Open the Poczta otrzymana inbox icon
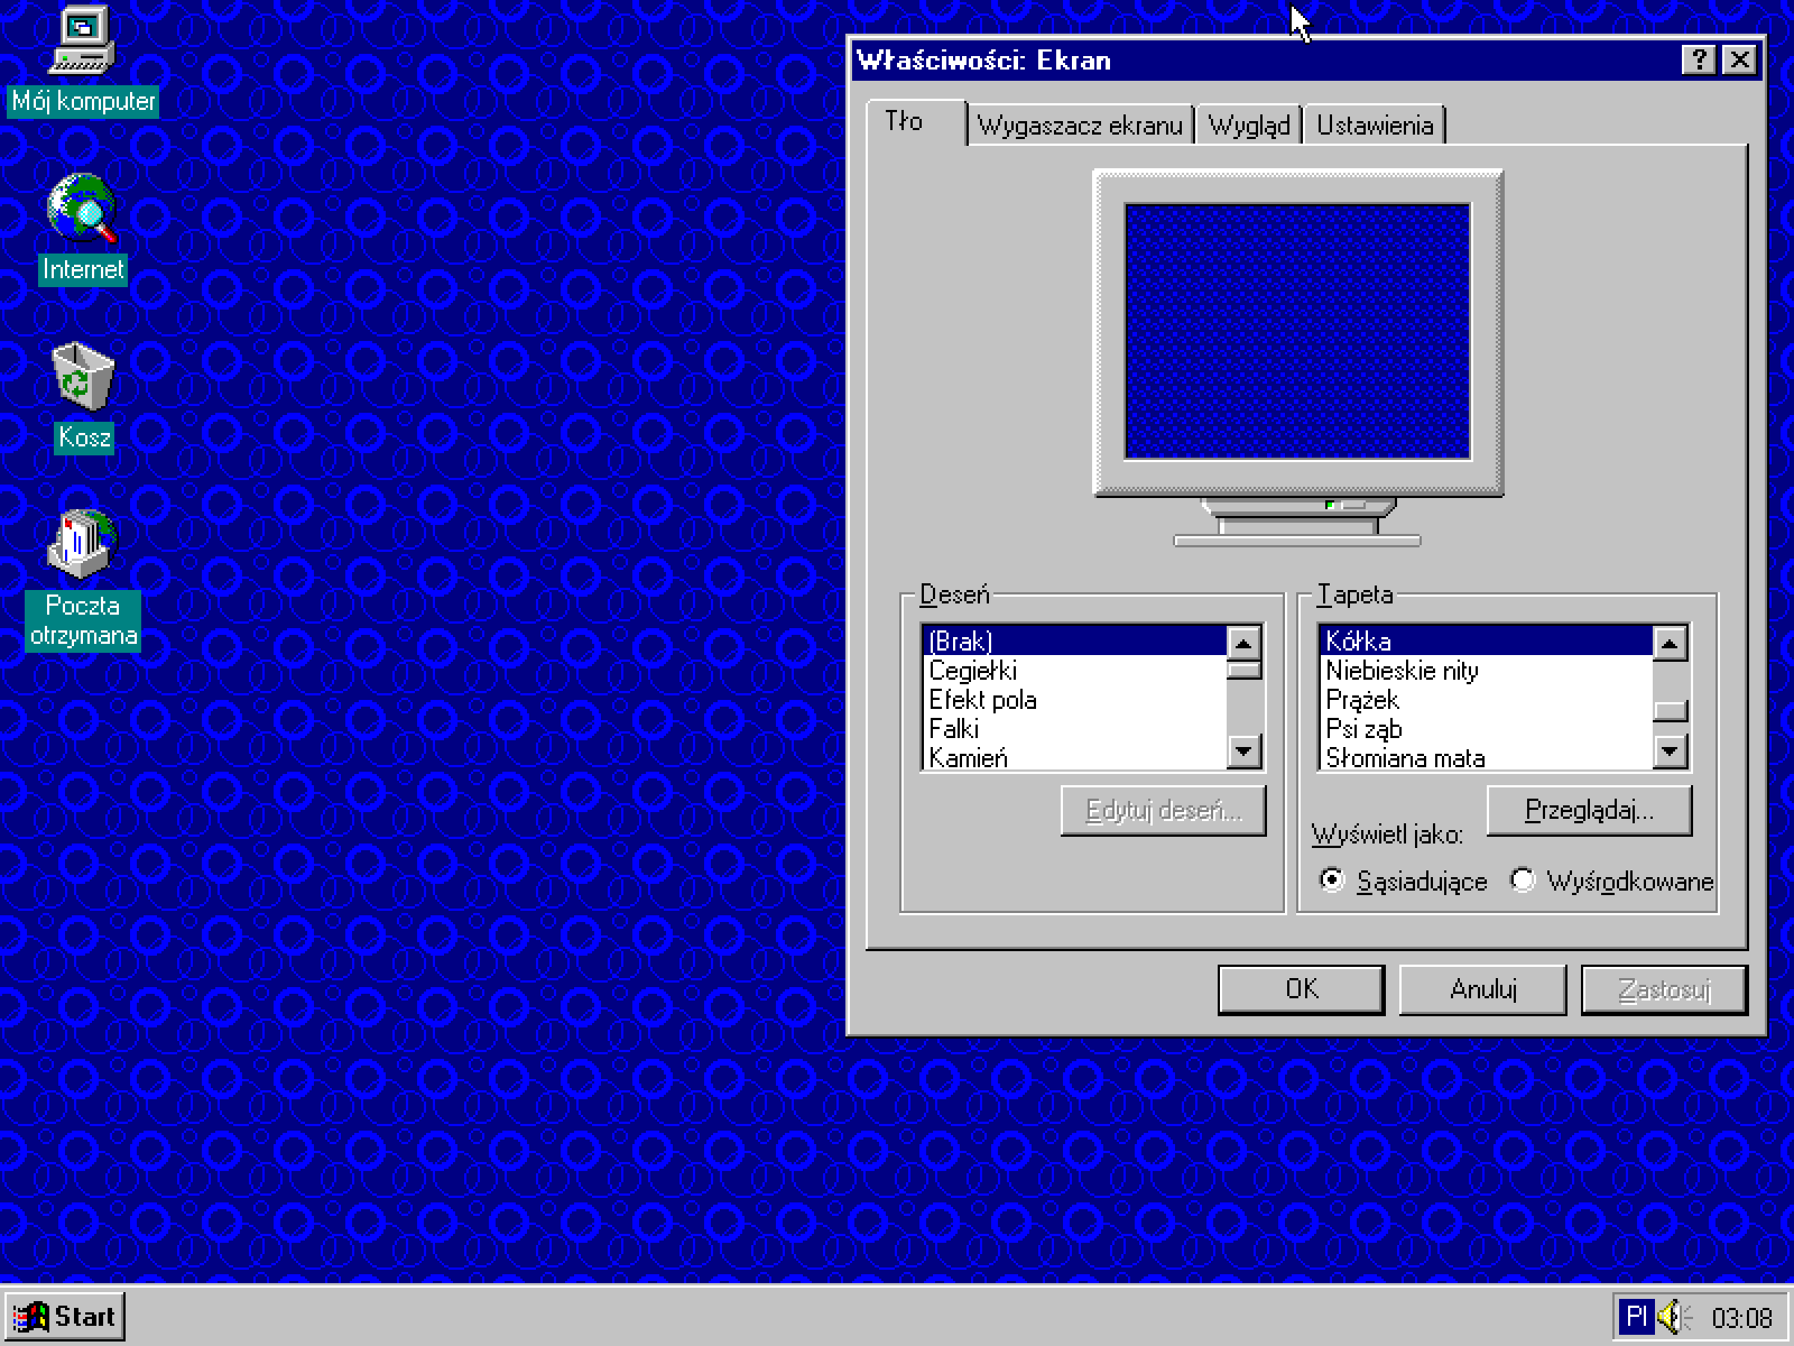Image resolution: width=1794 pixels, height=1346 pixels. (82, 544)
